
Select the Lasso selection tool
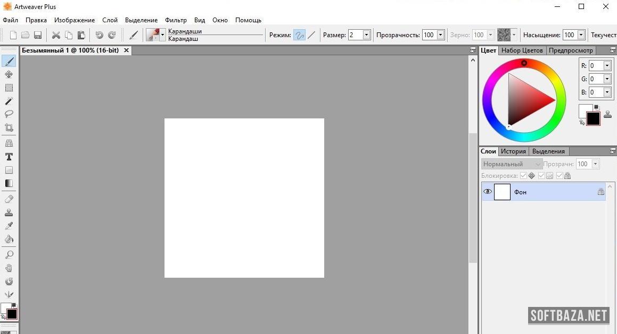tap(9, 114)
